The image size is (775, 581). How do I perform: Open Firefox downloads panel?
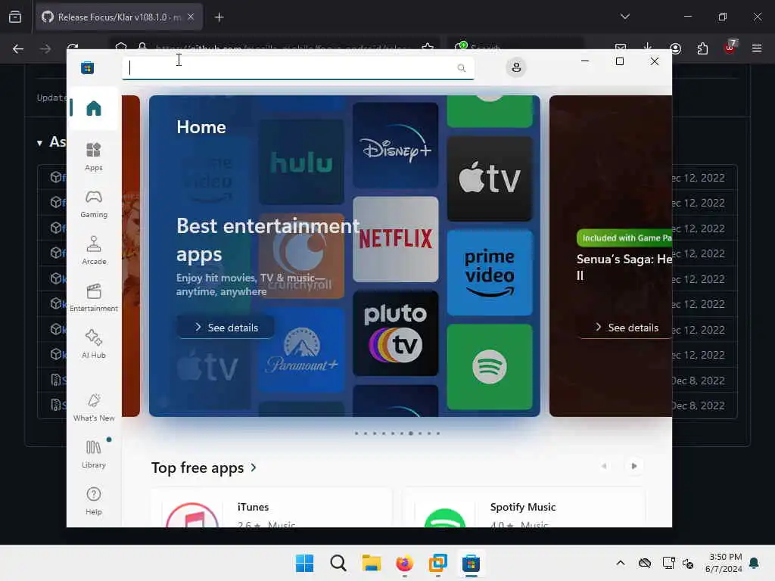coord(648,48)
